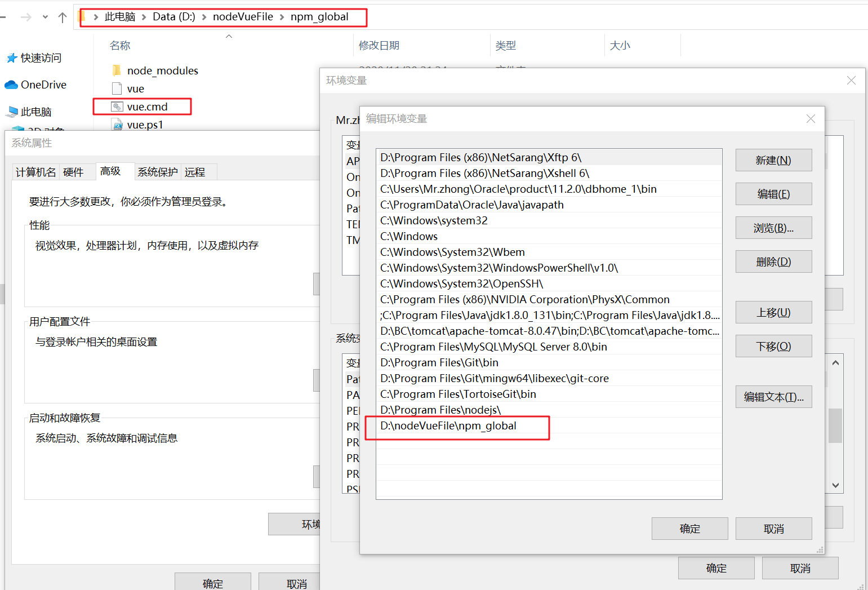Select NVIDIA Corporation PhysX Common entry
868x590 pixels.
tap(549, 299)
